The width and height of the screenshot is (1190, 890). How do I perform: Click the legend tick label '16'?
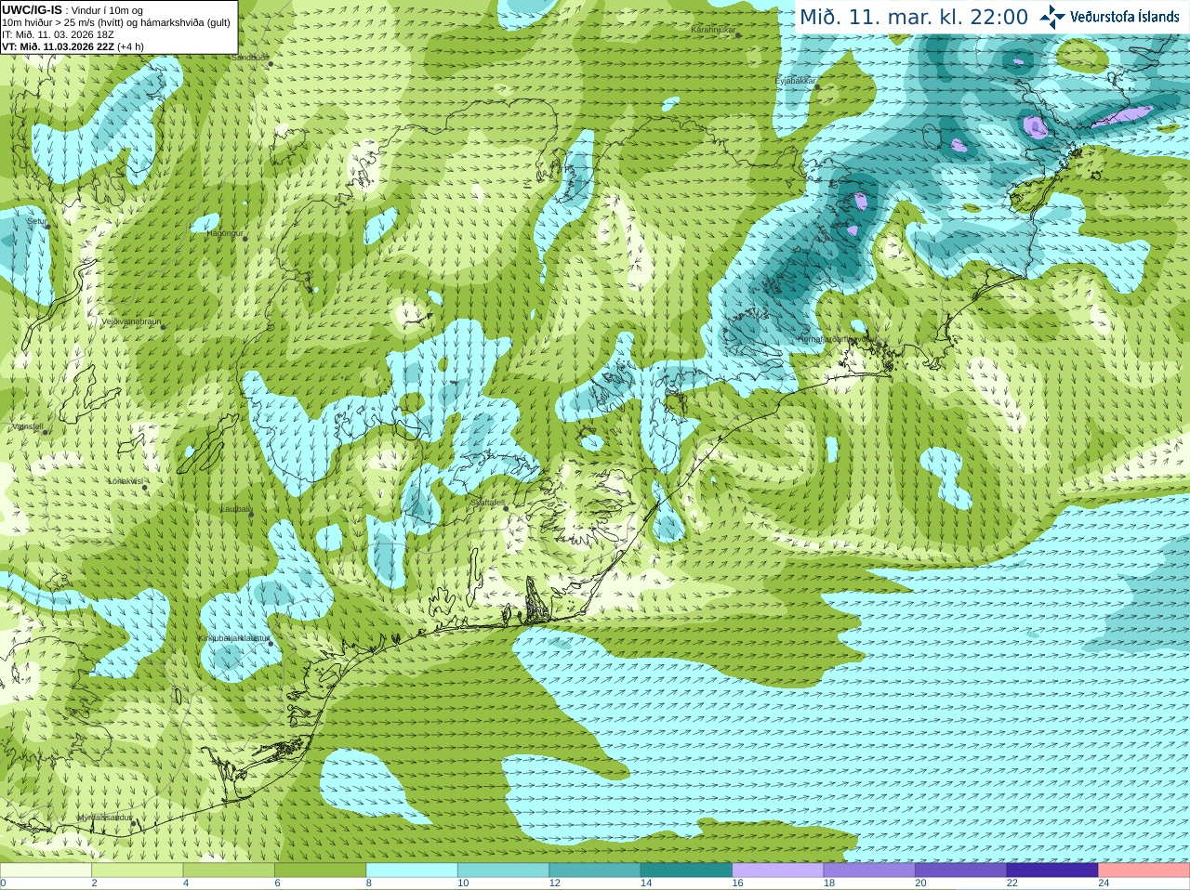[737, 883]
